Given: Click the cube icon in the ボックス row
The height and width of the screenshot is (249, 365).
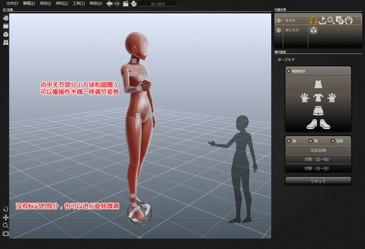Looking at the screenshot, I should tap(313, 30).
